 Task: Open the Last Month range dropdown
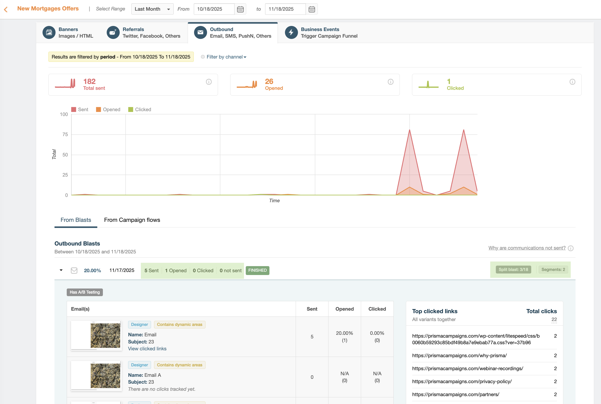pos(152,9)
